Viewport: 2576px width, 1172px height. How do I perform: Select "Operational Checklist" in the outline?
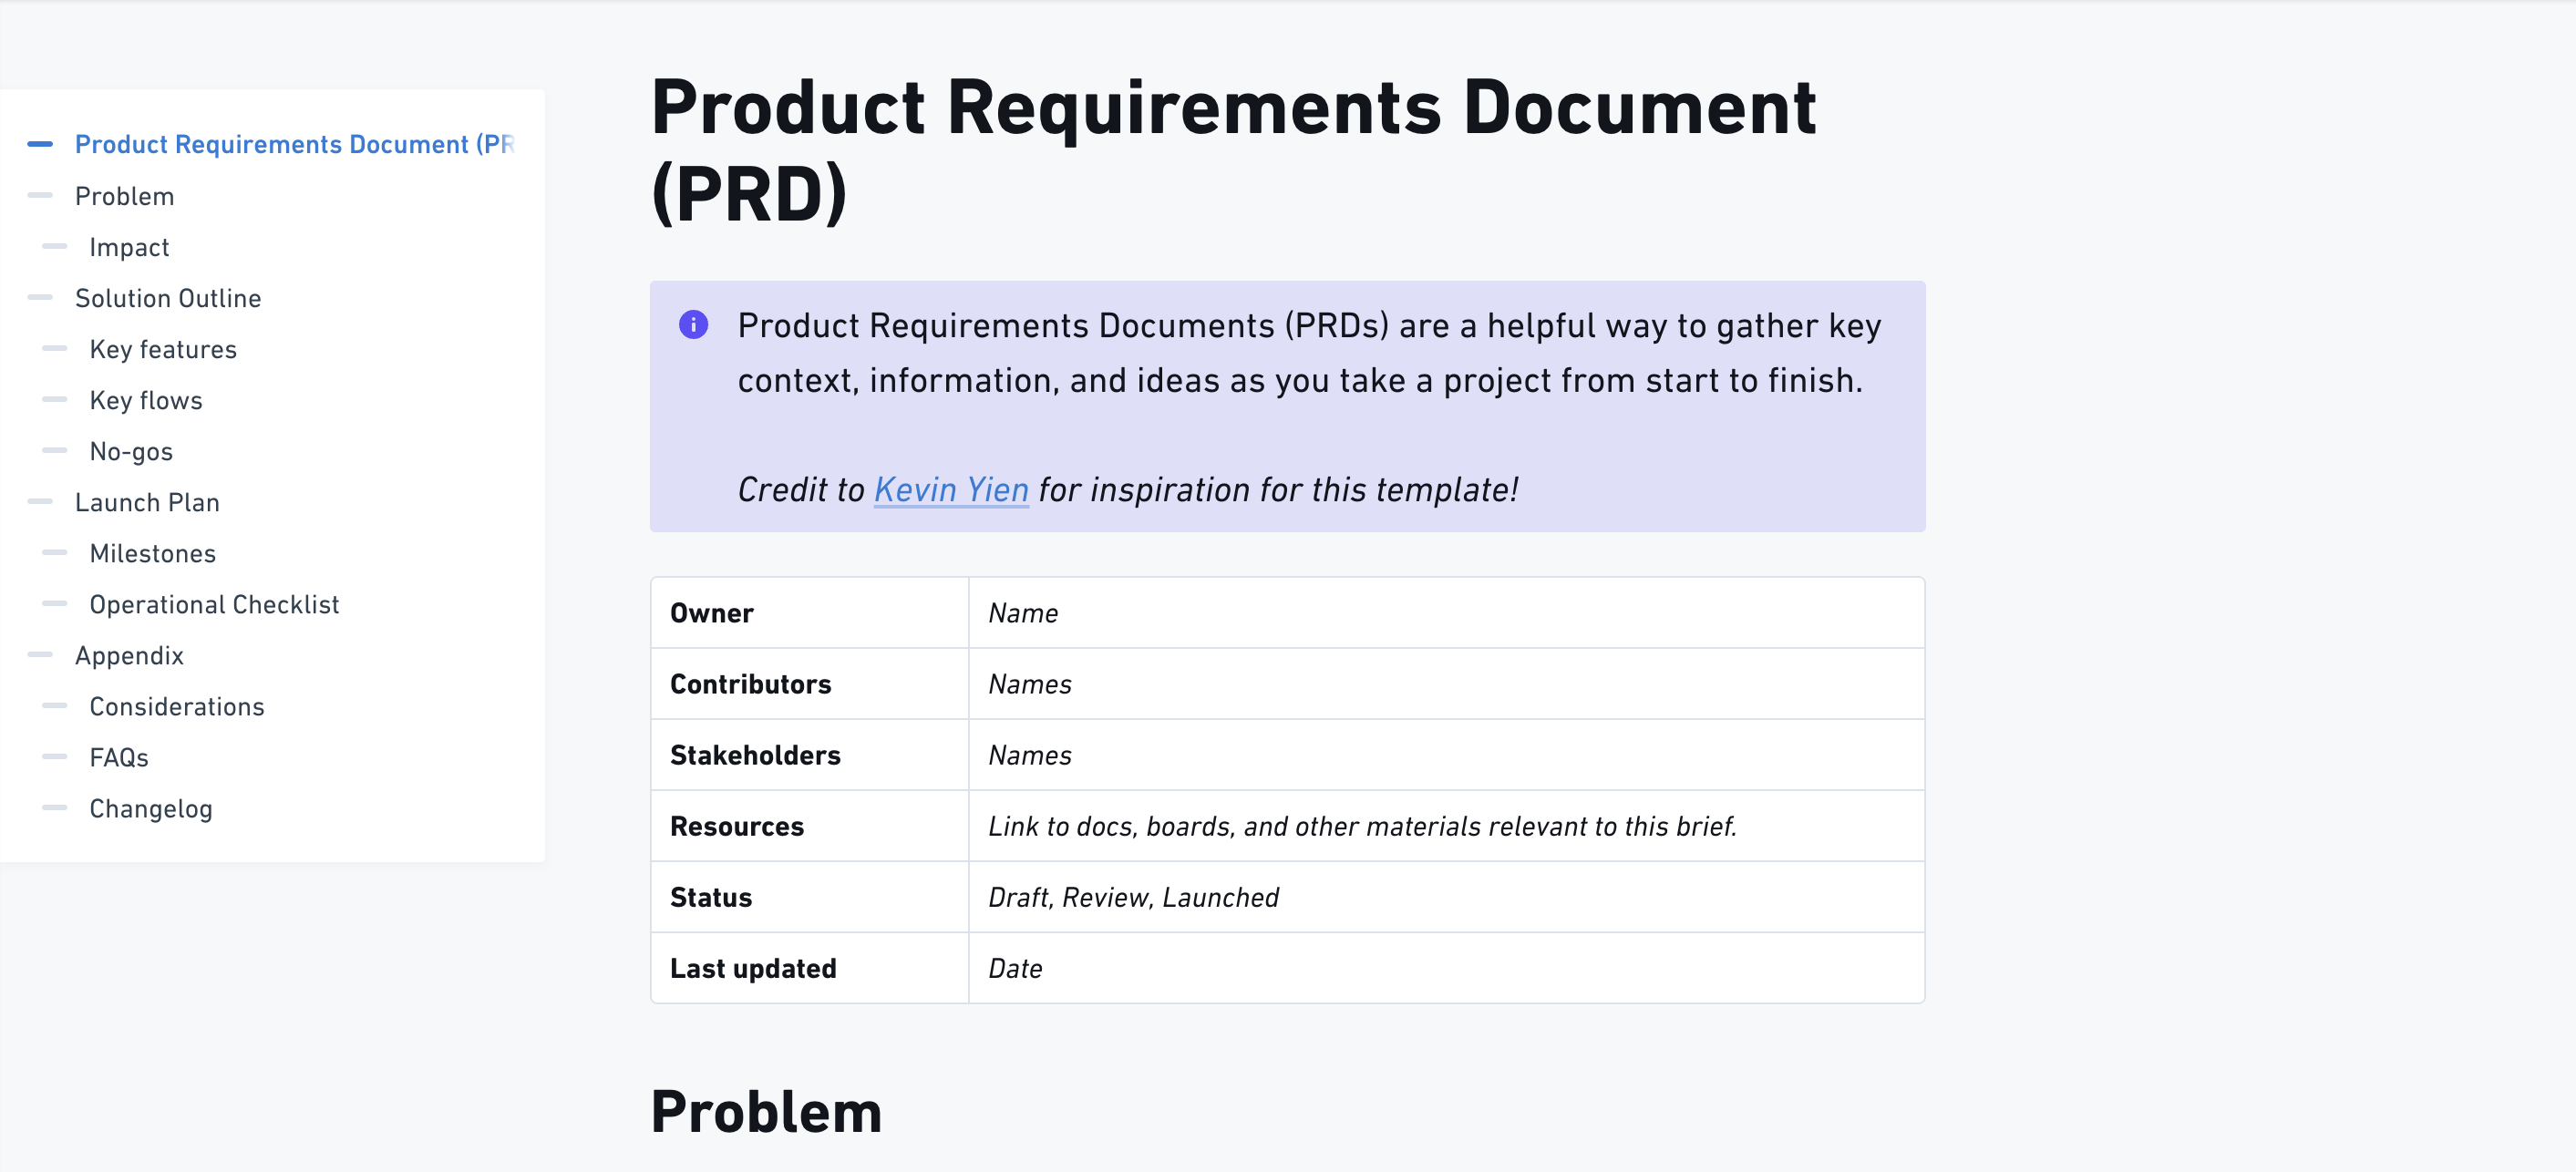pyautogui.click(x=214, y=604)
